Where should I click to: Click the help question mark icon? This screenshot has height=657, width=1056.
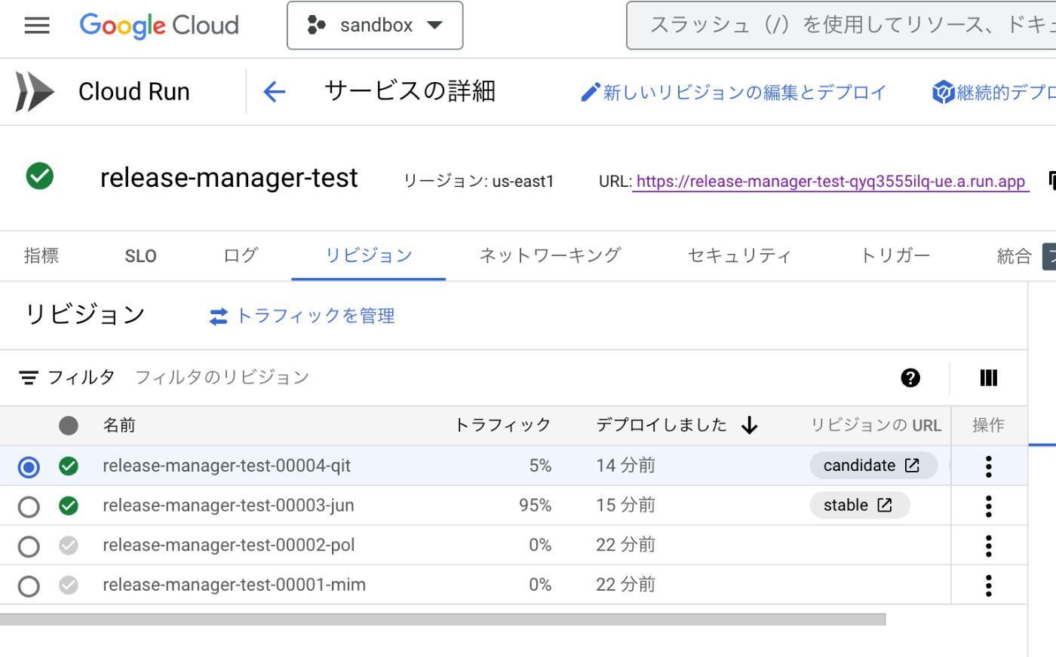[x=910, y=377]
